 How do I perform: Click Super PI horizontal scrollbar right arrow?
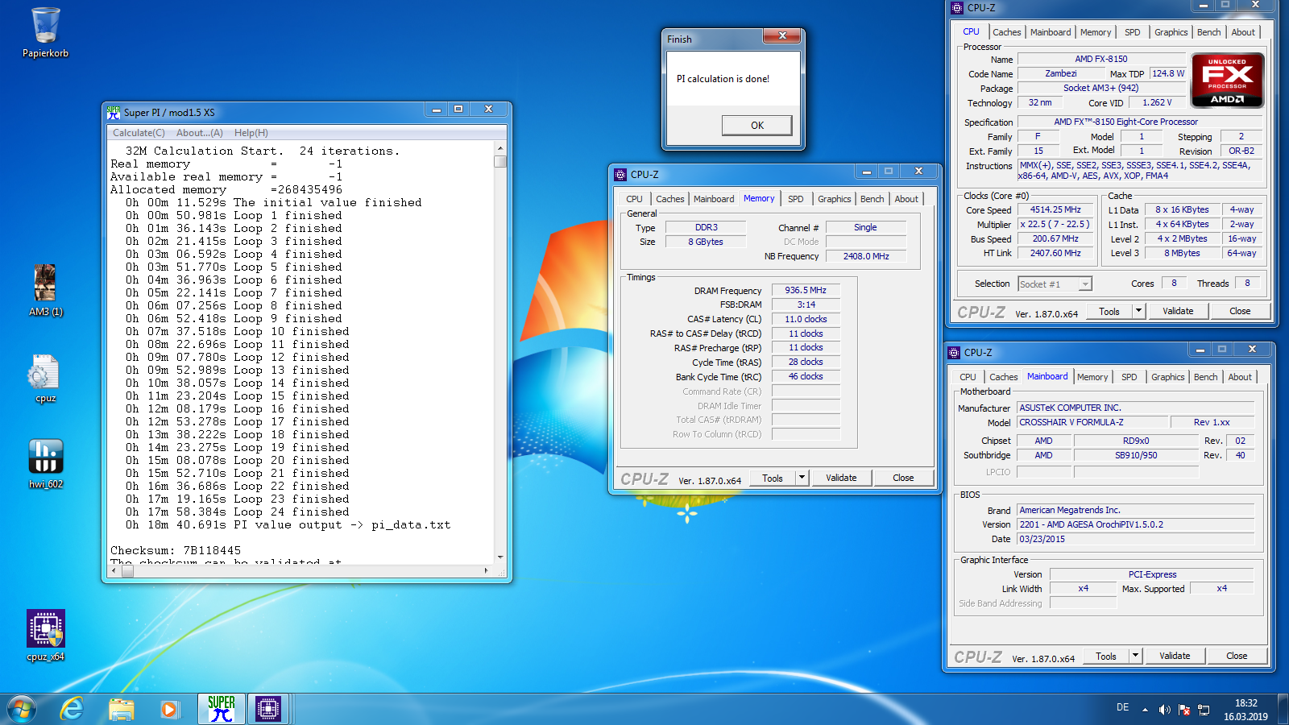click(x=486, y=570)
